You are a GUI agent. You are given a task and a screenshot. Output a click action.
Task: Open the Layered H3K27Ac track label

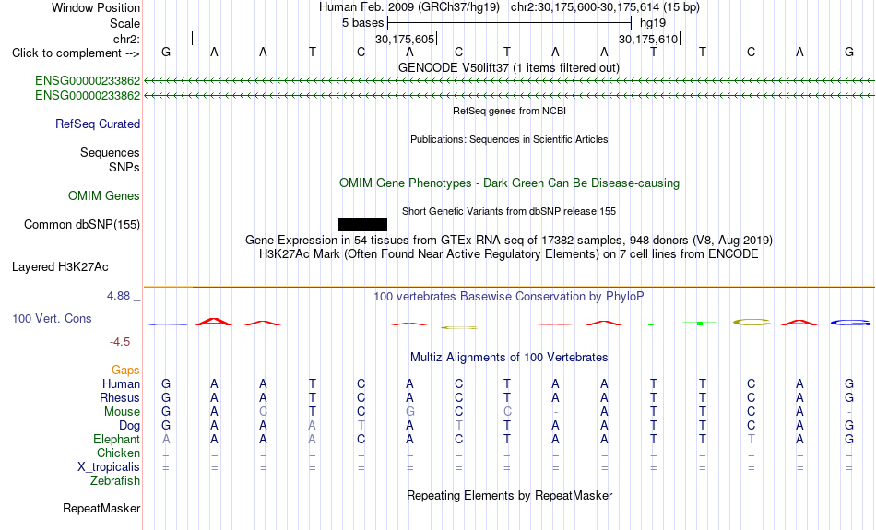click(x=60, y=267)
